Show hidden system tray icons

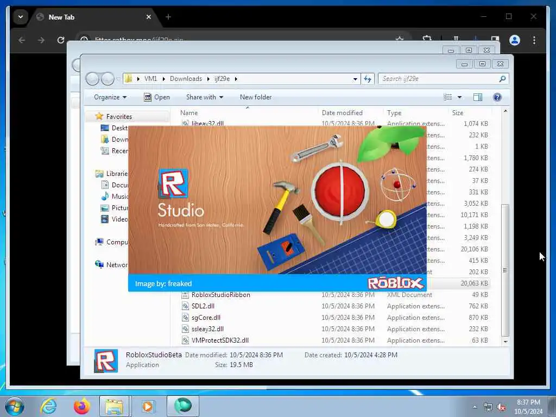[x=475, y=407]
